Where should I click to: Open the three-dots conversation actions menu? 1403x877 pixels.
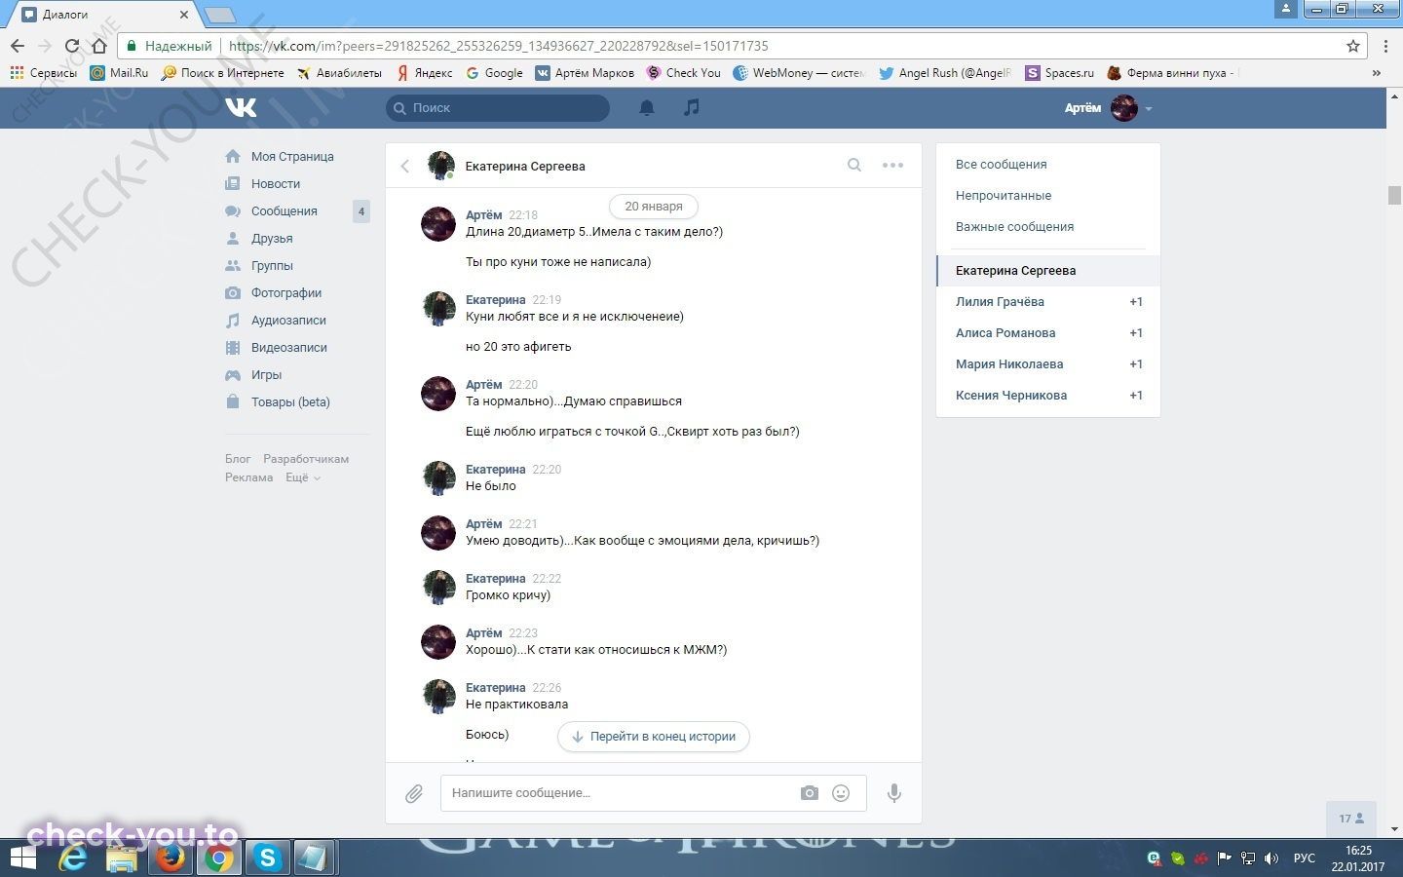pyautogui.click(x=892, y=166)
